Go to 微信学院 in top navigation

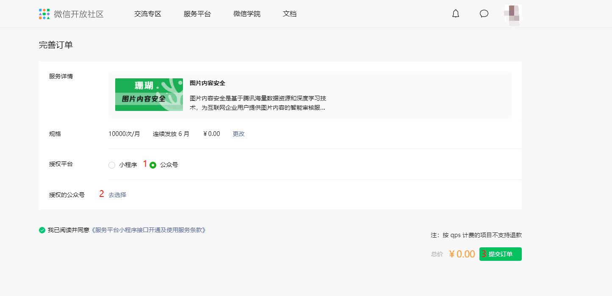click(247, 14)
